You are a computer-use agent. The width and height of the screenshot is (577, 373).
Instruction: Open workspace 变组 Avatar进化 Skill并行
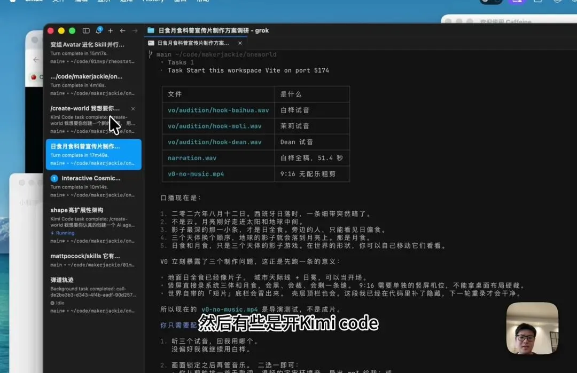coord(93,52)
